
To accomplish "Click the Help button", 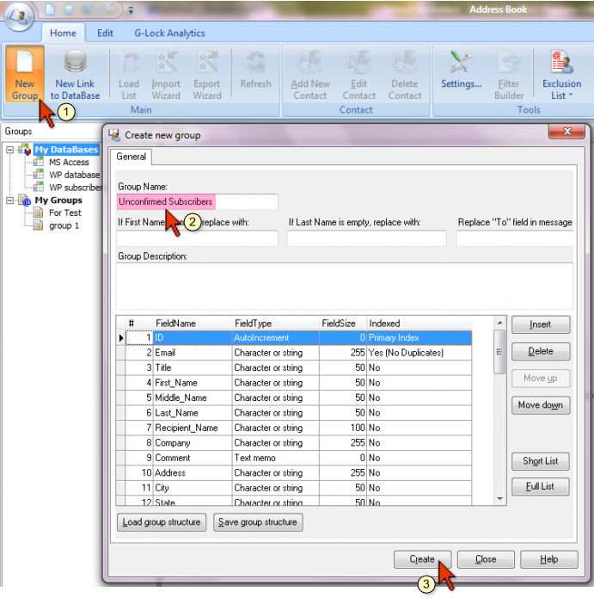I will point(549,559).
